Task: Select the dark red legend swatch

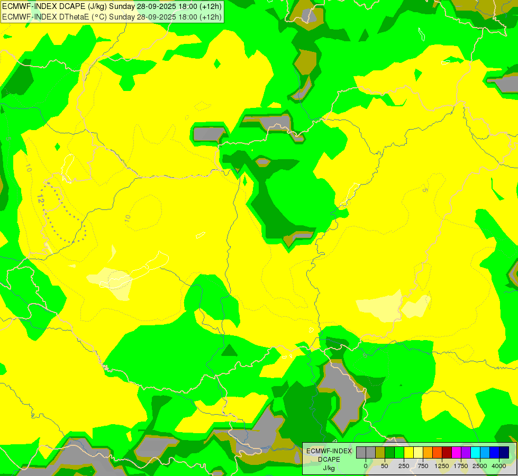Action: (447, 453)
